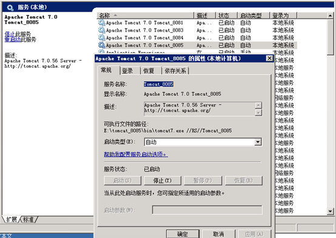336x238 pixels.
Task: Sort by the 状态 column header
Action: (226, 15)
